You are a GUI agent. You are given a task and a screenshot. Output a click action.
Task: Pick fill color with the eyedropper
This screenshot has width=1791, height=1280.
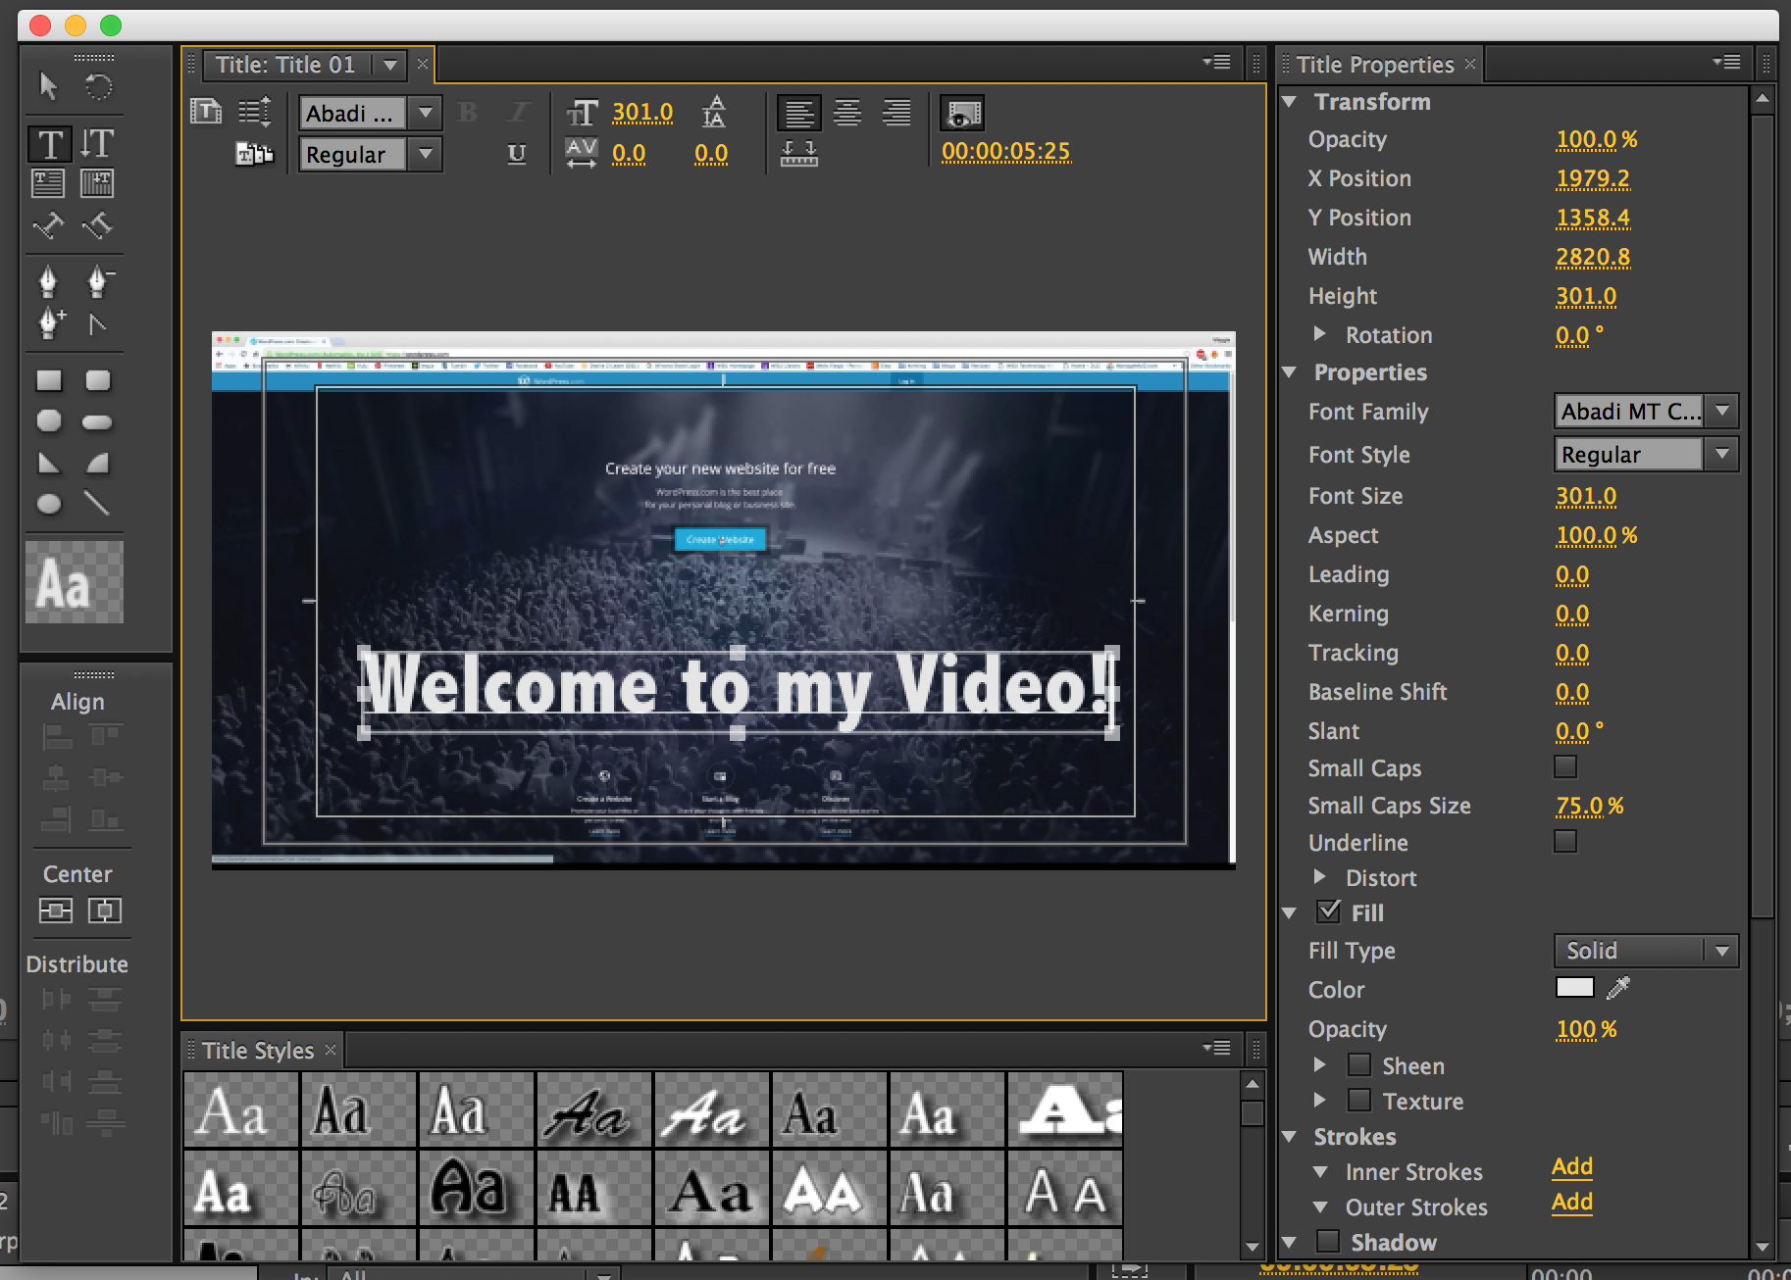1618,988
